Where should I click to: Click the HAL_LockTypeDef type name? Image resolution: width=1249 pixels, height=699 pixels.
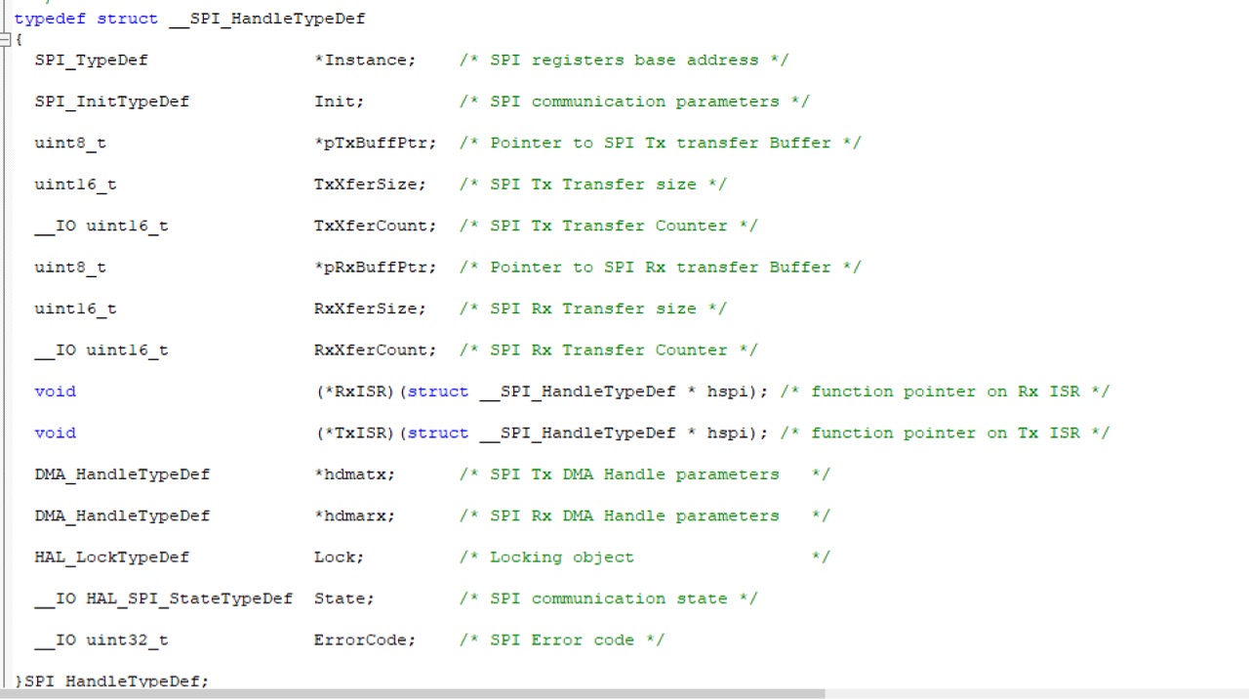click(111, 557)
